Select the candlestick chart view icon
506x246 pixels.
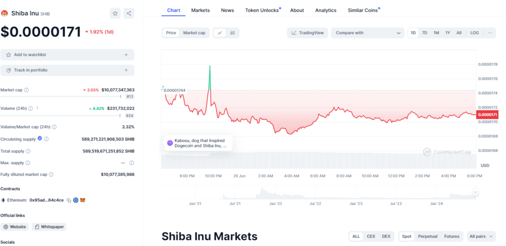click(232, 33)
